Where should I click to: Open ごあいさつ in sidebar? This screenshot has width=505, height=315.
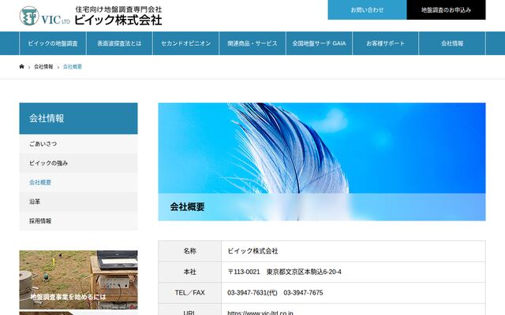pos(78,143)
